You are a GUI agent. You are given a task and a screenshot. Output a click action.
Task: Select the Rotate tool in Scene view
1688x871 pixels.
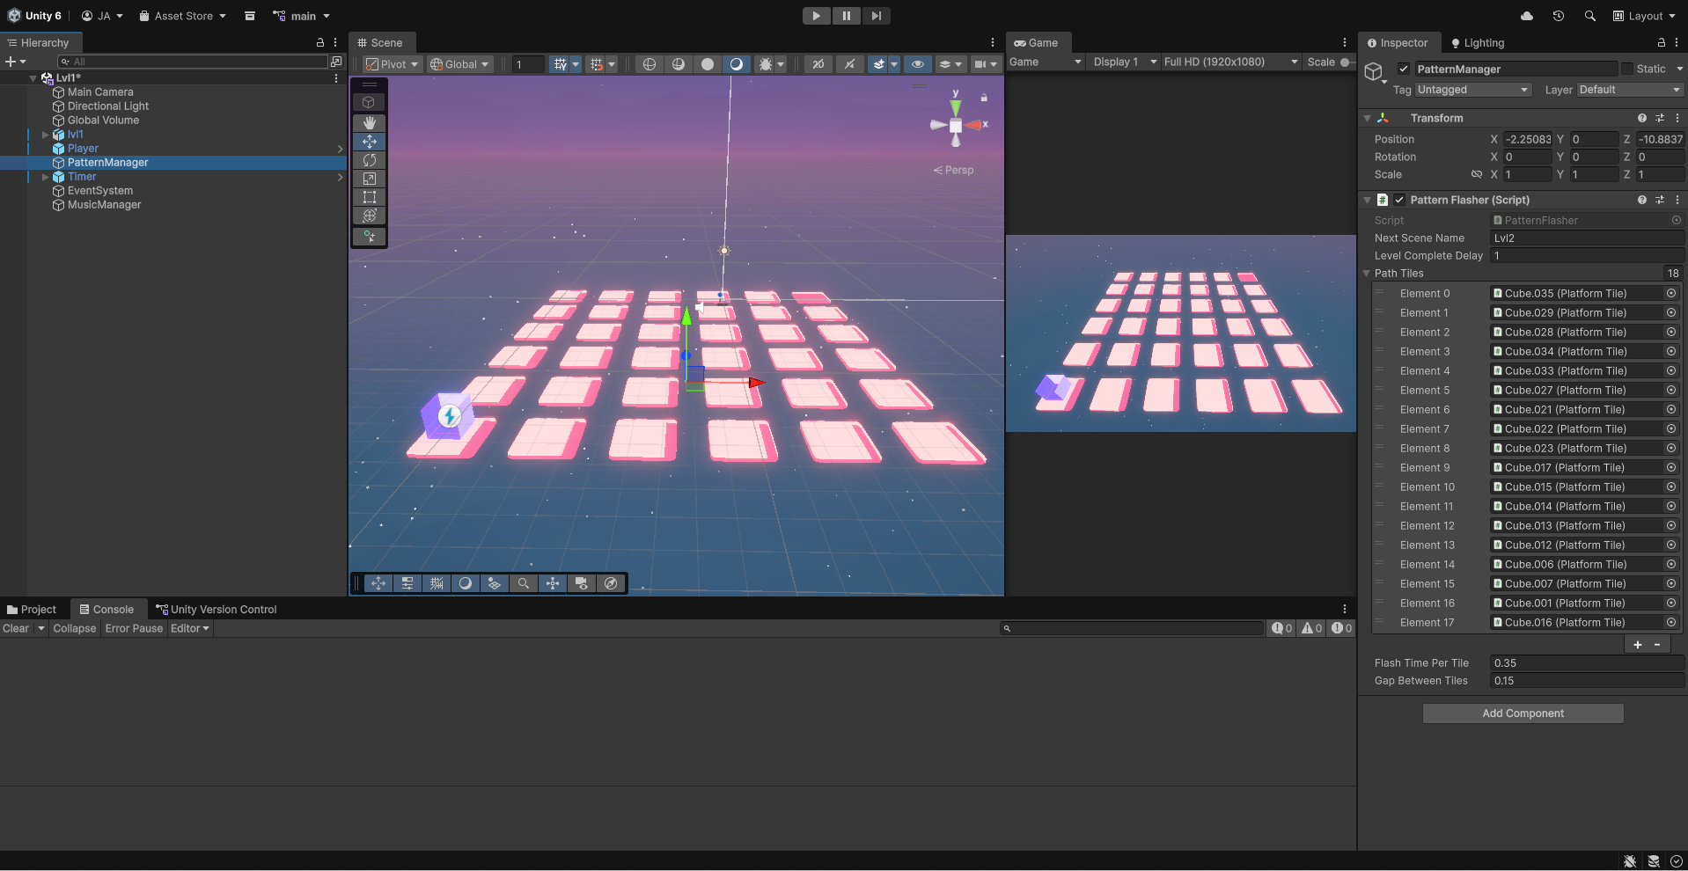click(x=369, y=160)
